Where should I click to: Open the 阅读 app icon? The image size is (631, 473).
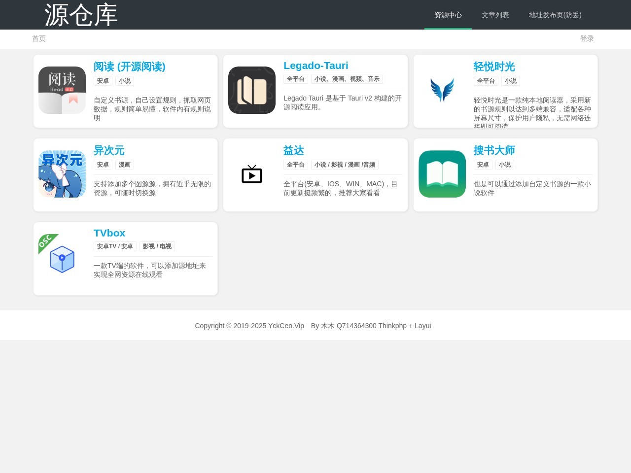pyautogui.click(x=62, y=90)
